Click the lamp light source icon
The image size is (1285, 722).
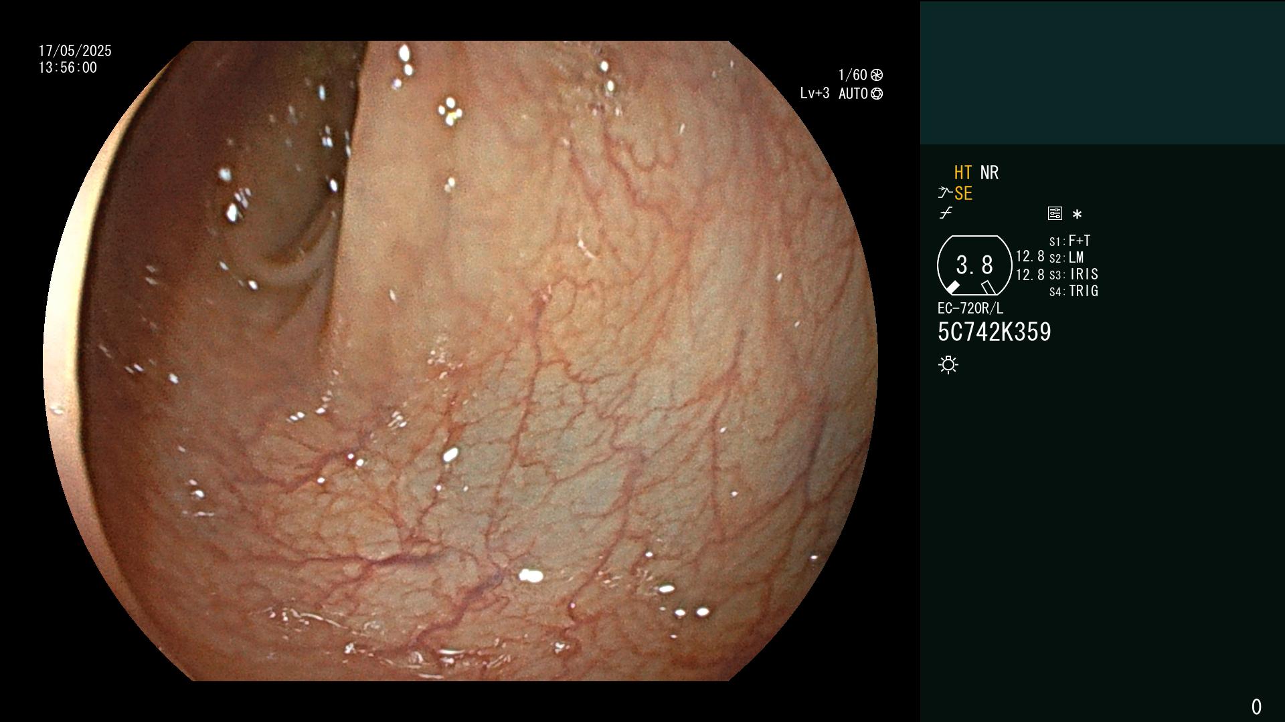coord(948,365)
